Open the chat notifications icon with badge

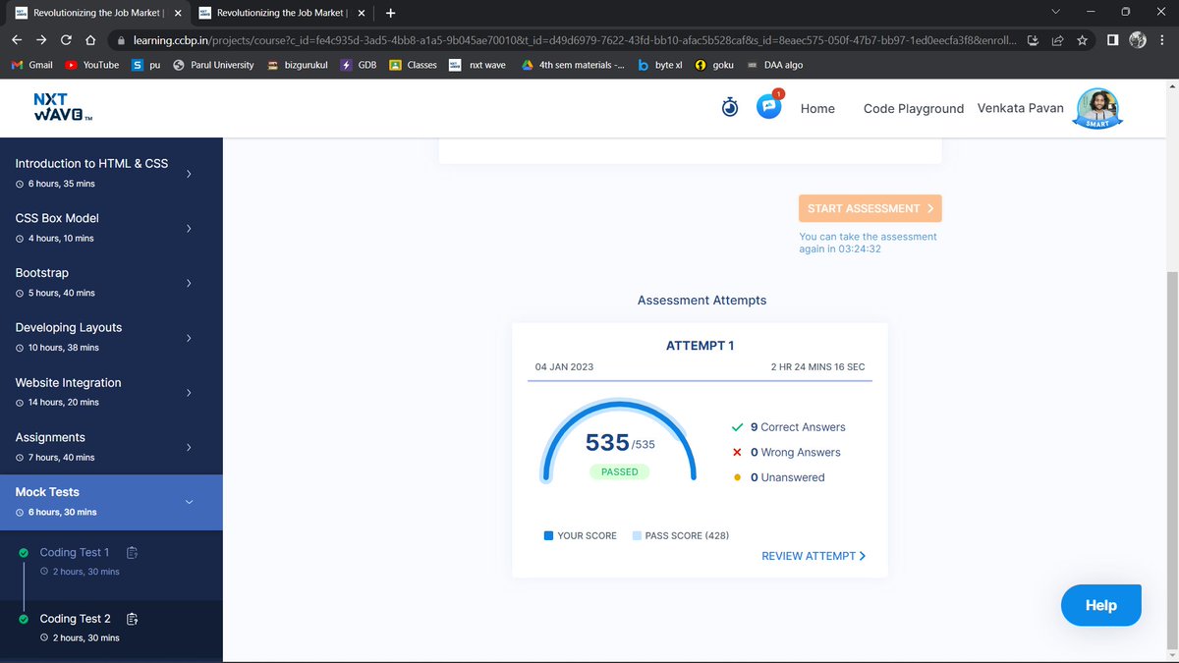pos(769,106)
